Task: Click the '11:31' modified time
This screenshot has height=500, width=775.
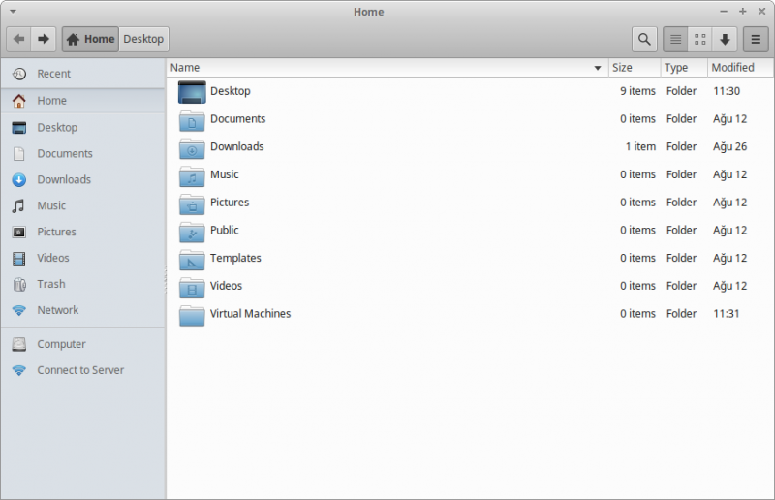Action: tap(726, 314)
